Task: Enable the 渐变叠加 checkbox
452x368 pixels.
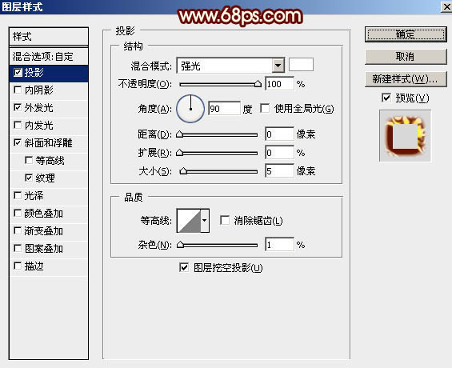Action: (18, 231)
